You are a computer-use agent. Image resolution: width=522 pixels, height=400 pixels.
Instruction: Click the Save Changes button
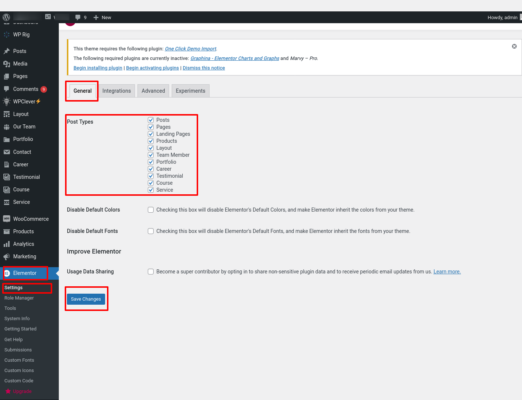86,299
